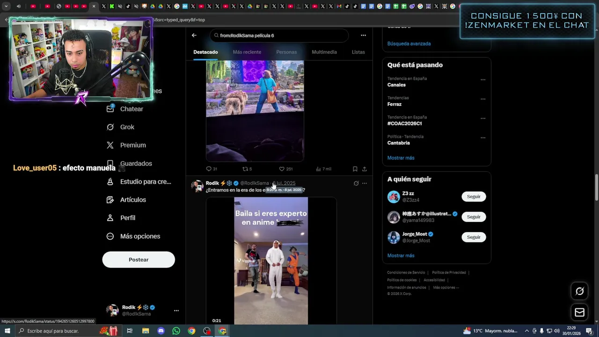The width and height of the screenshot is (599, 337).
Task: Switch to the Más reciente tab
Action: click(247, 52)
